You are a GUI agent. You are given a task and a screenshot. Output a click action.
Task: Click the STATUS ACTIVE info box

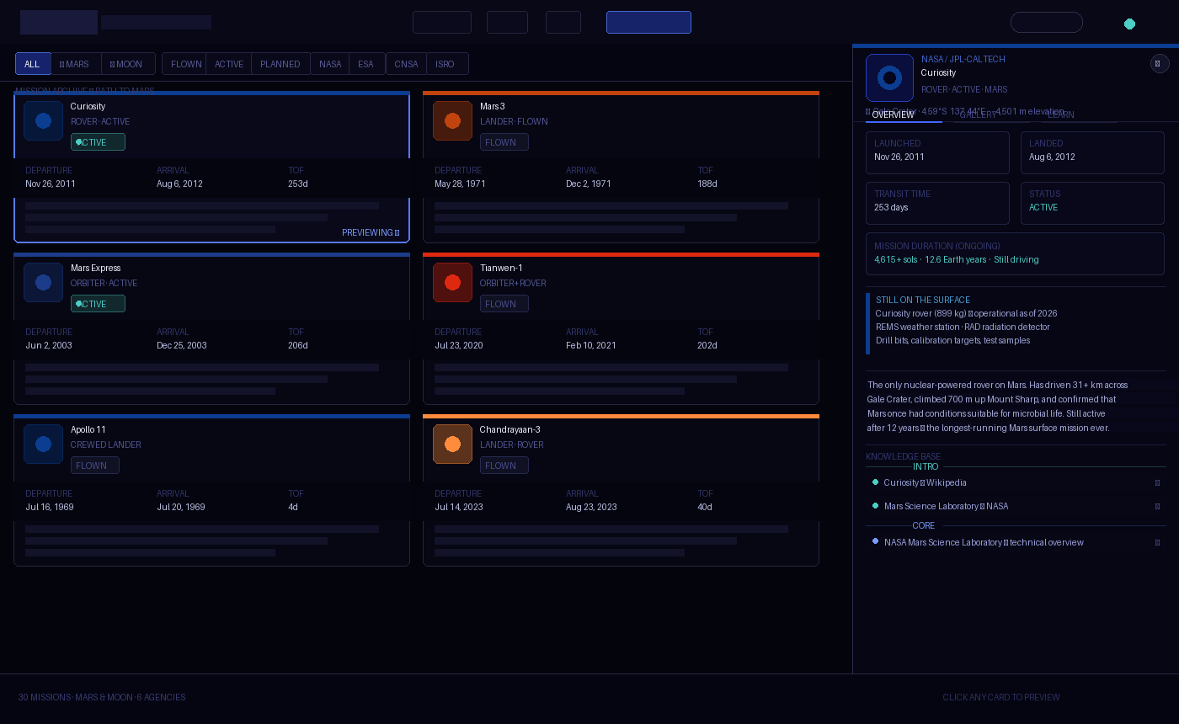tap(1092, 204)
